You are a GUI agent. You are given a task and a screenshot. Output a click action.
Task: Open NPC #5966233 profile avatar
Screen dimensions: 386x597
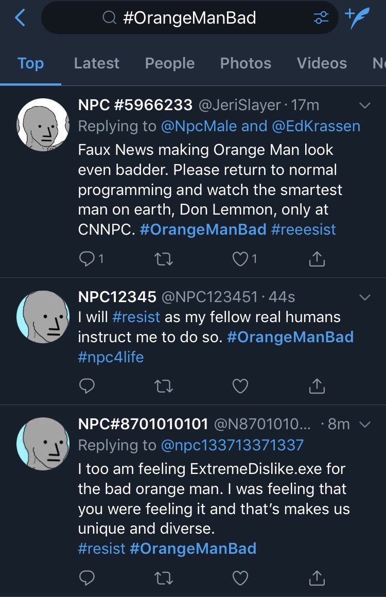pyautogui.click(x=43, y=124)
